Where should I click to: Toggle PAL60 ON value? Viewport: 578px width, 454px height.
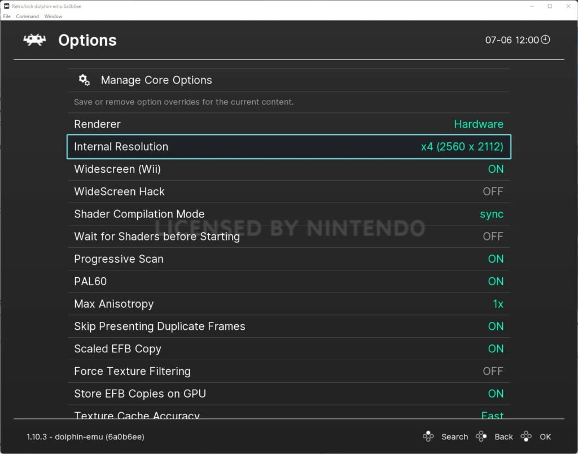(496, 281)
